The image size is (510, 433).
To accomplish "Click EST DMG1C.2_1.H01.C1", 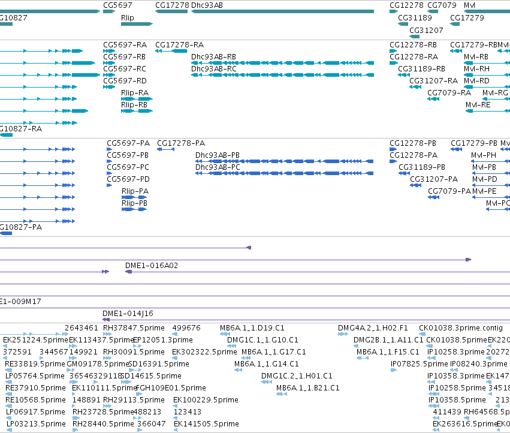I will tap(266, 382).
